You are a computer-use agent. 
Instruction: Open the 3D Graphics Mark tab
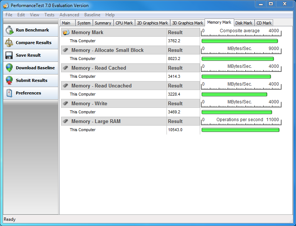point(188,23)
